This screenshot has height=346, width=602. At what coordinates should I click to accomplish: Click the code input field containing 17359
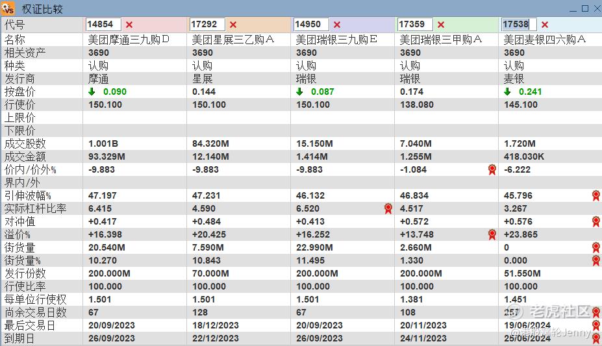click(416, 24)
